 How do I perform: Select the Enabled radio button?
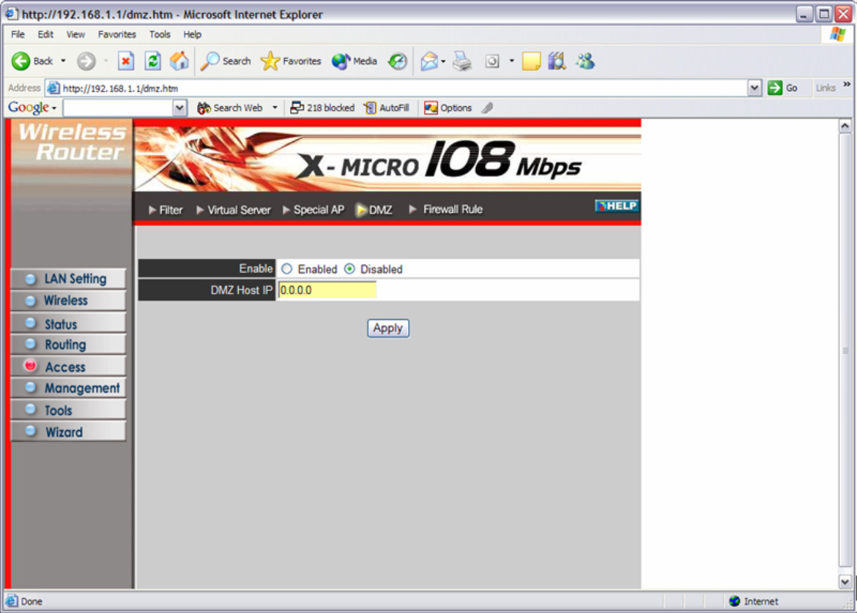pyautogui.click(x=286, y=268)
